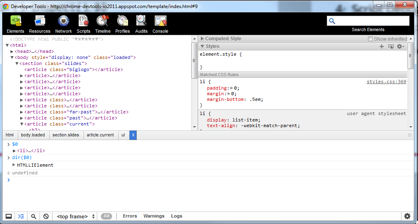The height and width of the screenshot is (224, 418).
Task: Show the Timeline panel
Action: 102,24
